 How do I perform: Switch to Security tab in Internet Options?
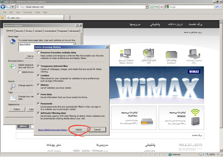[19, 31]
